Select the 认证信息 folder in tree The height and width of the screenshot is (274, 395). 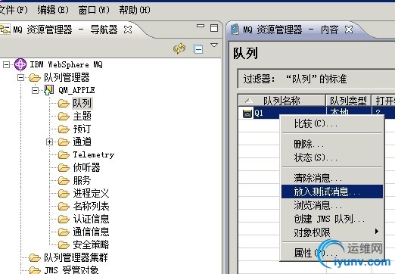91,219
